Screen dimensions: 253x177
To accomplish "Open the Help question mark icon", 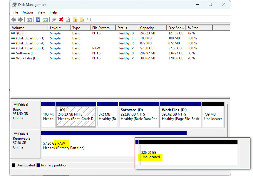I will 38,19.
